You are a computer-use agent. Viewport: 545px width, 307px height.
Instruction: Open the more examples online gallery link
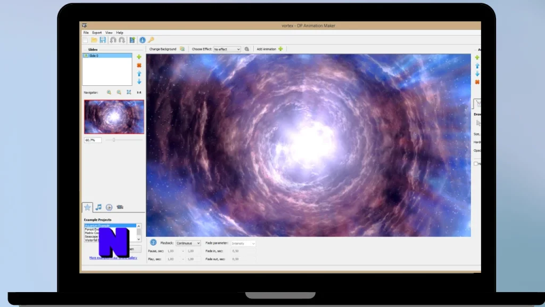pyautogui.click(x=113, y=258)
